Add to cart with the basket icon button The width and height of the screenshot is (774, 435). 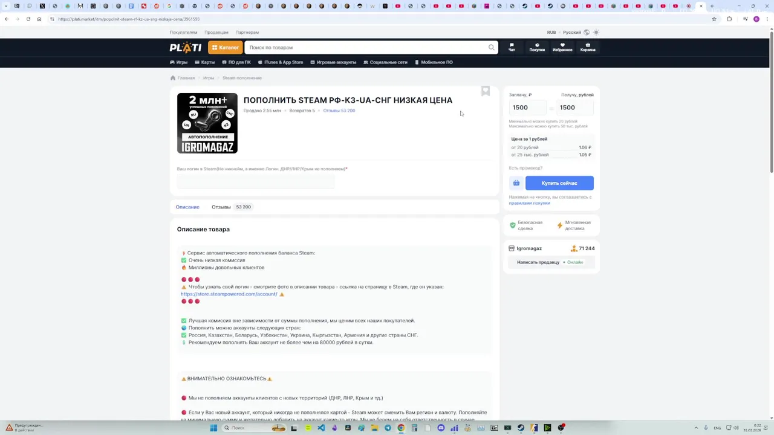pos(516,183)
